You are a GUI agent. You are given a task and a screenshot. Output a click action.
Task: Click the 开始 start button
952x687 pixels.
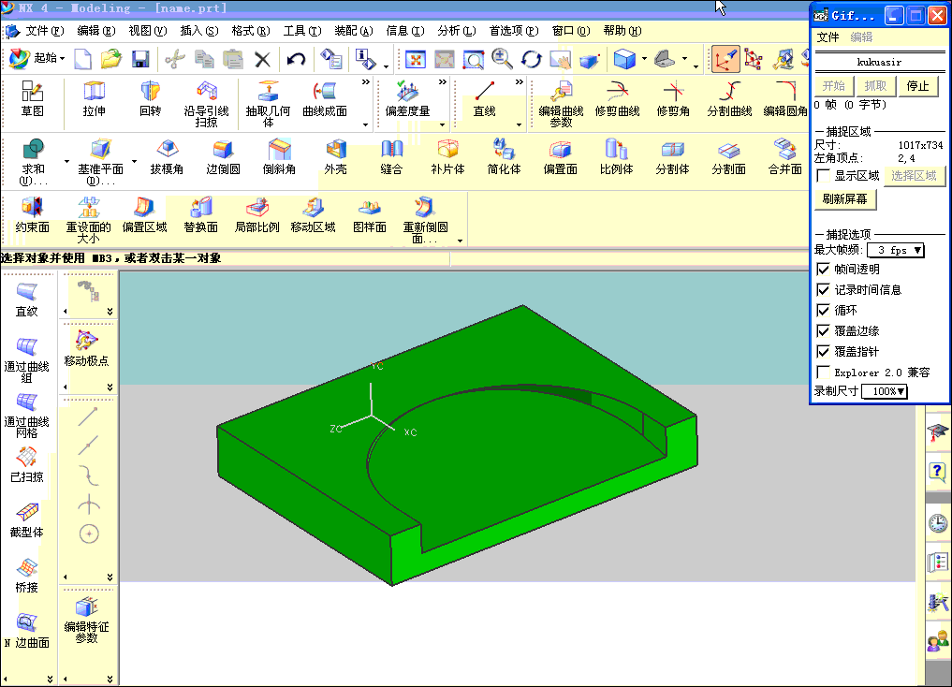click(834, 86)
